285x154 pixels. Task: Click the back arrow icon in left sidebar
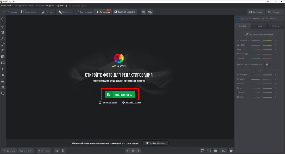pos(3,19)
